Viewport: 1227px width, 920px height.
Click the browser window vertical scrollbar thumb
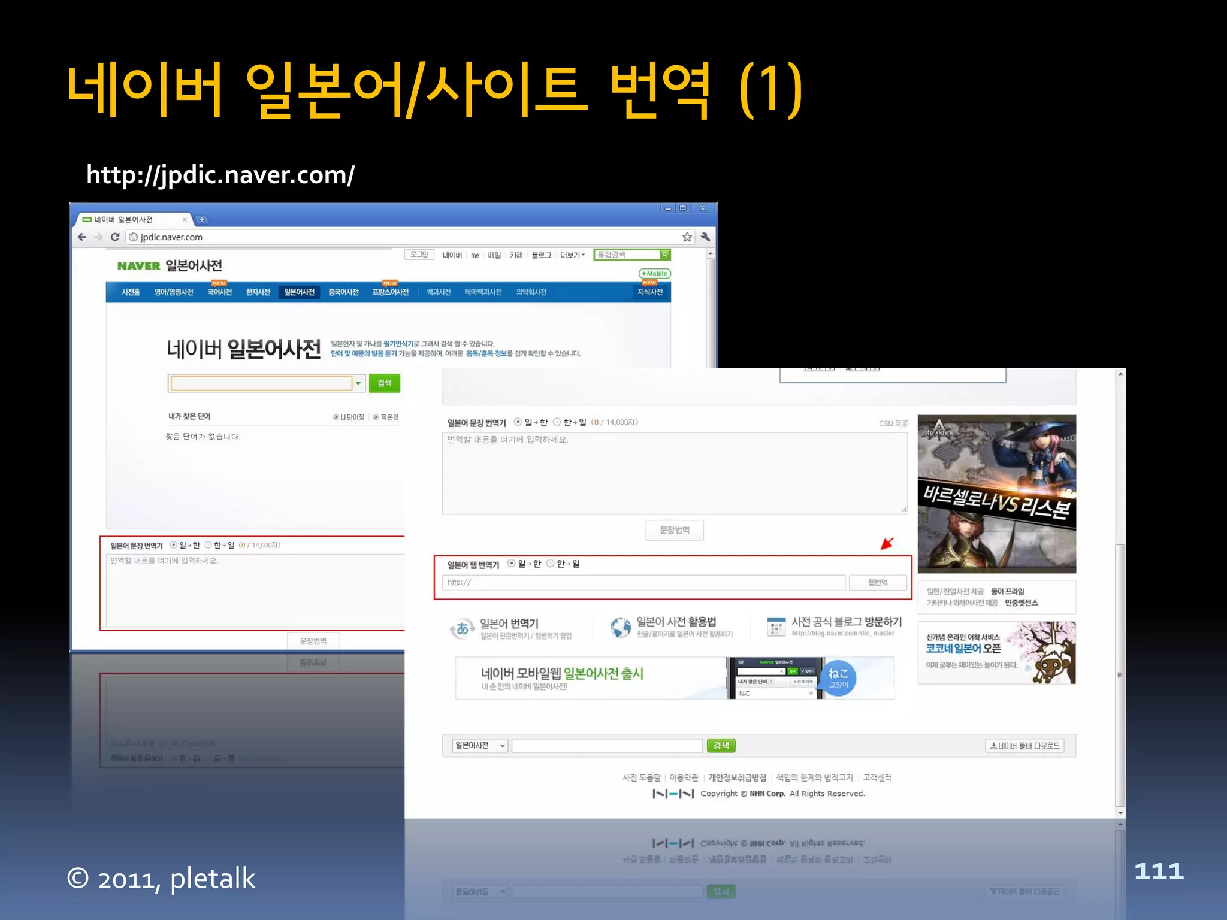[711, 313]
